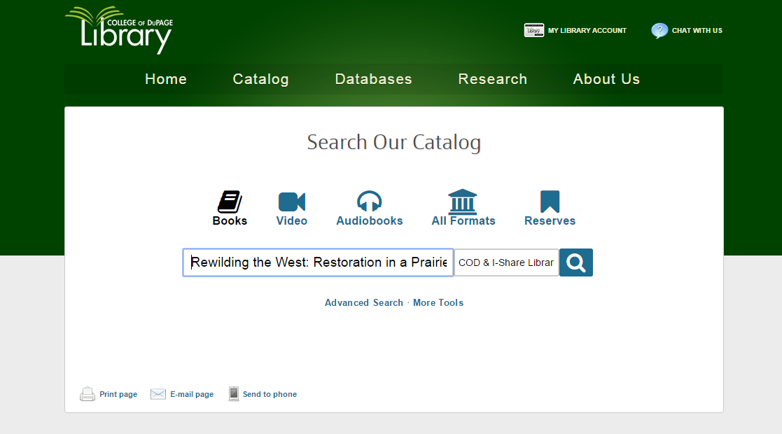This screenshot has height=434, width=782.
Task: Open the Advanced Search link
Action: tap(363, 303)
